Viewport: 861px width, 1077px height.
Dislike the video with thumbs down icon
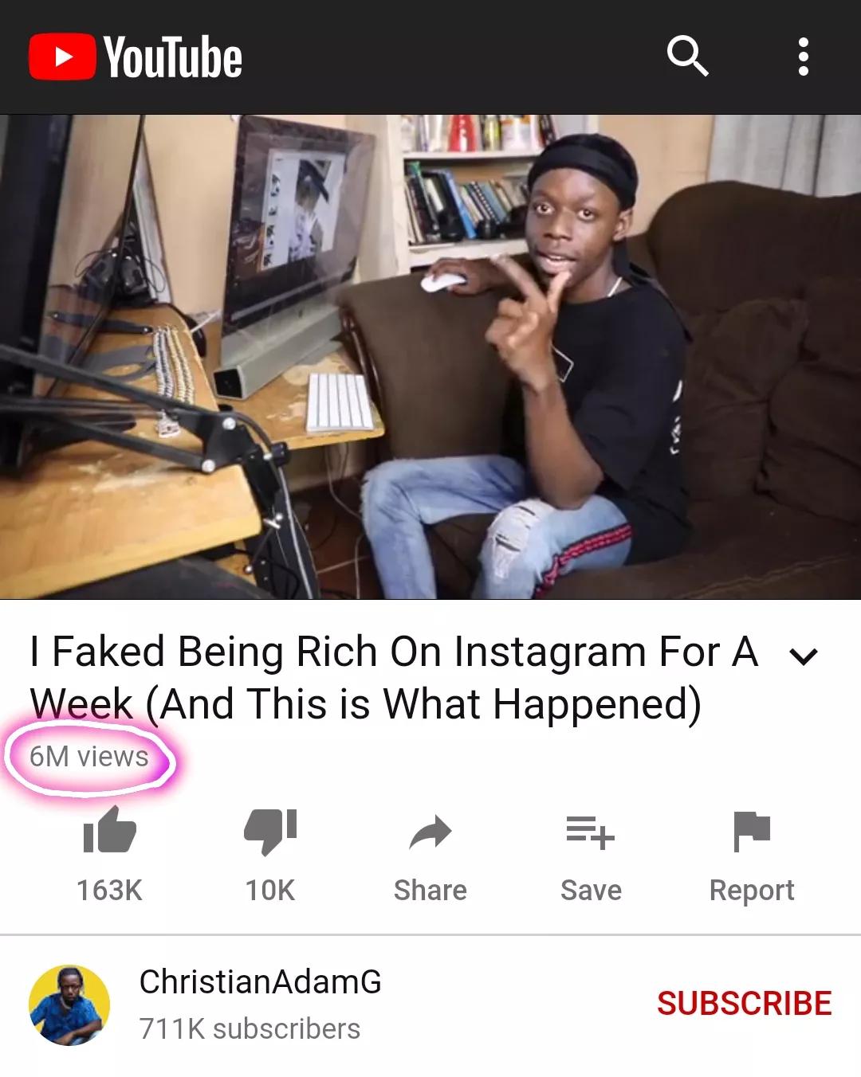pos(270,832)
